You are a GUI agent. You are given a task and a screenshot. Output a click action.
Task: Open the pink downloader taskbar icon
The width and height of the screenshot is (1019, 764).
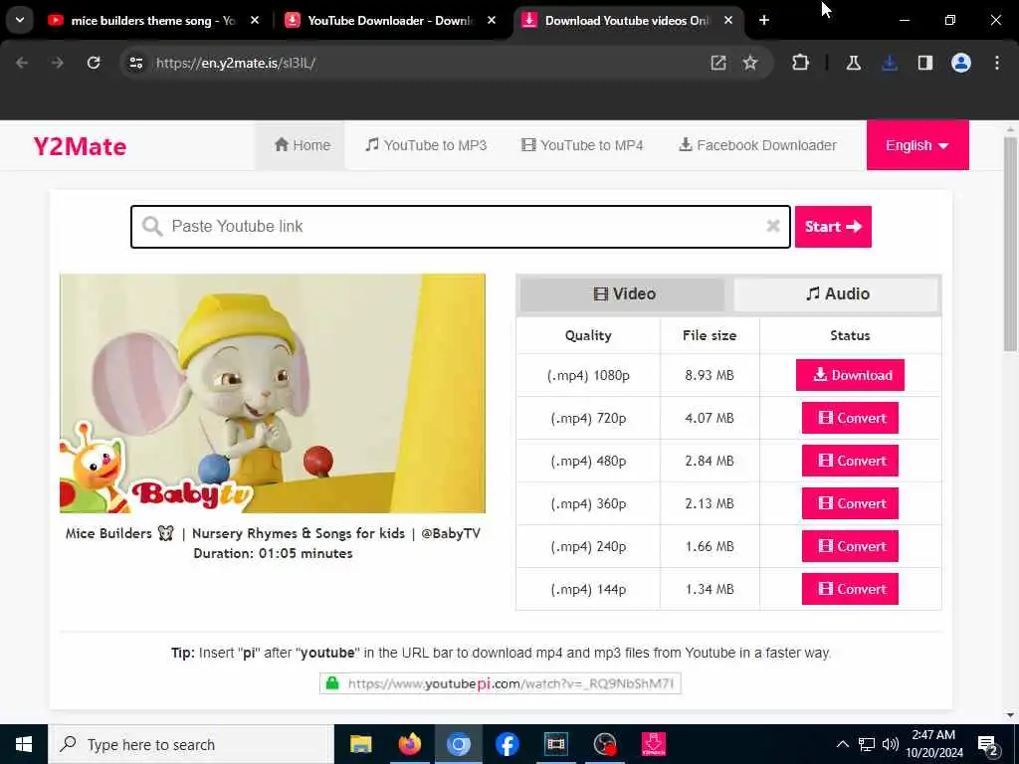(653, 744)
